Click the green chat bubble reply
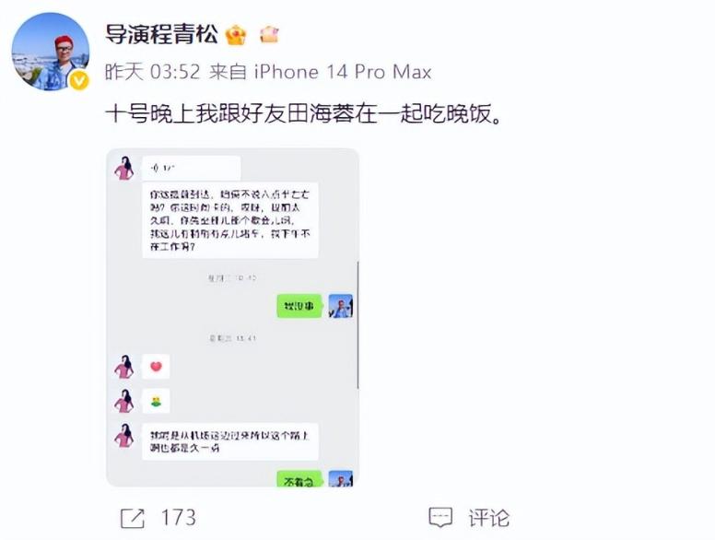This screenshot has width=715, height=540. point(299,306)
